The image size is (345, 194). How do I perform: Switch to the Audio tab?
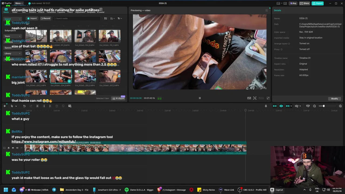click(x=15, y=11)
